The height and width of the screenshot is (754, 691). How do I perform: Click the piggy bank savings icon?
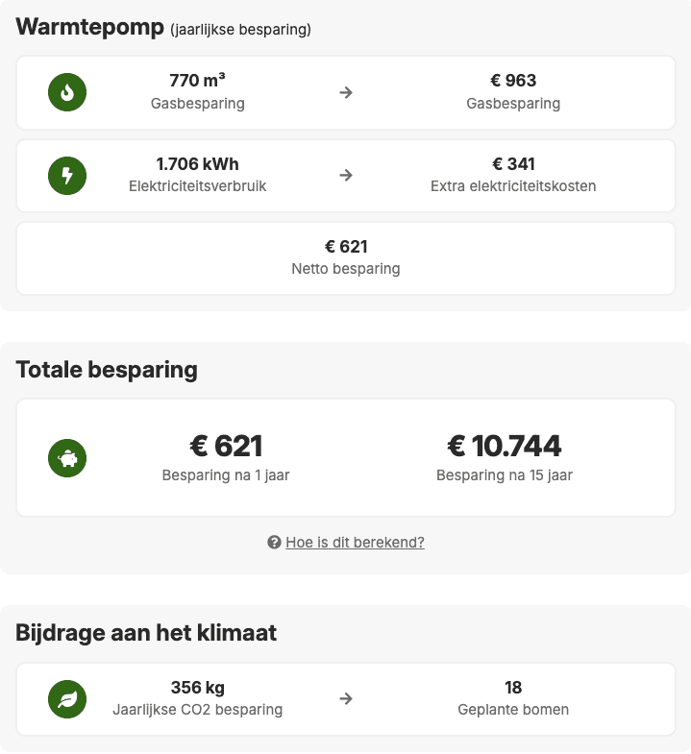[67, 458]
